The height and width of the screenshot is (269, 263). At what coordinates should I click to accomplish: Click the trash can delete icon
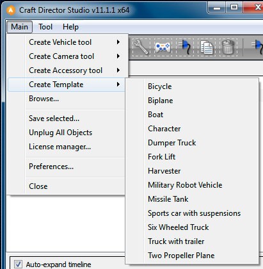click(x=228, y=47)
